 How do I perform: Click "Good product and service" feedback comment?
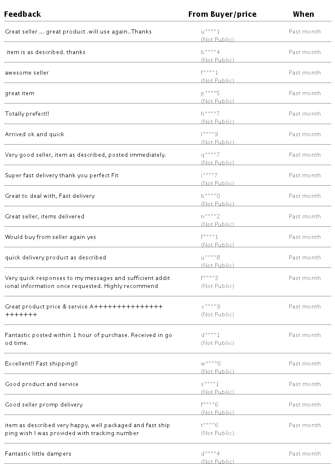41,384
